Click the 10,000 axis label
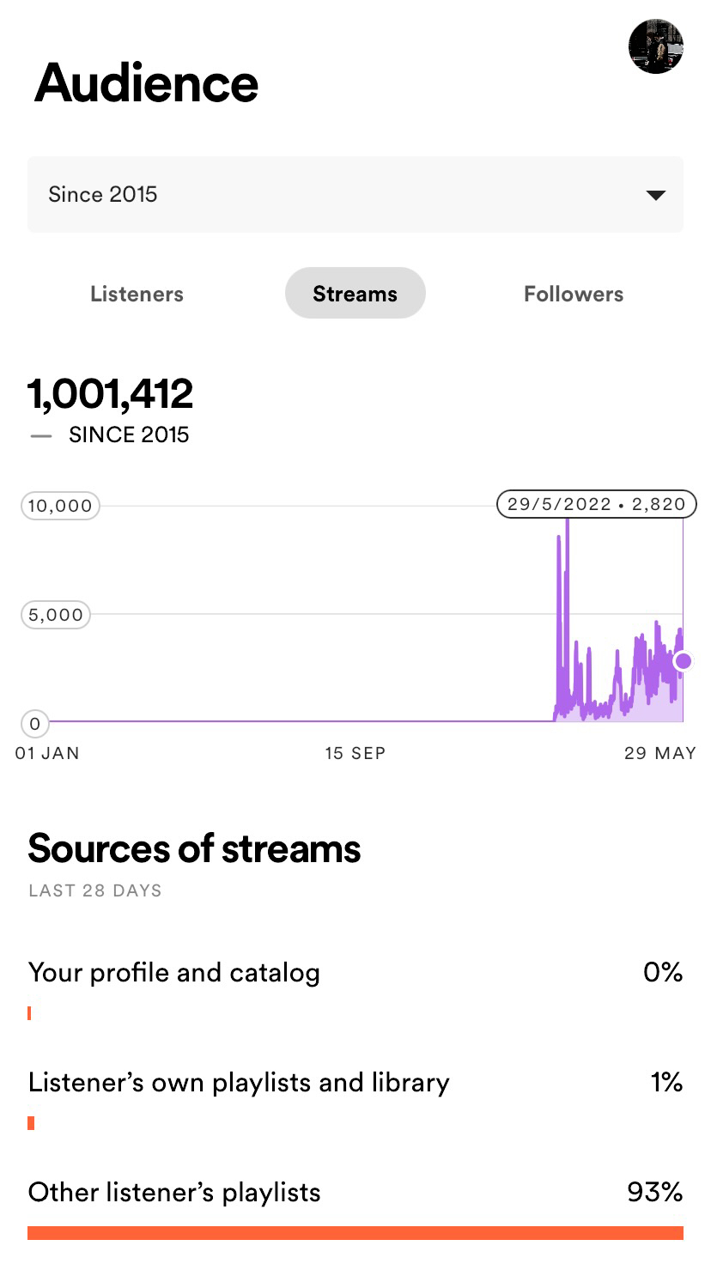 pyautogui.click(x=60, y=506)
